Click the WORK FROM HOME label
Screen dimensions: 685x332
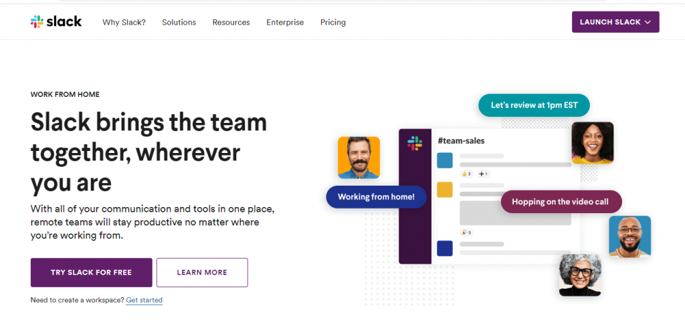tap(65, 94)
